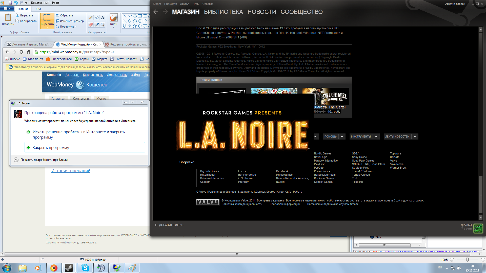The height and width of the screenshot is (273, 486).
Task: Open the Customize Quick Access Toolbar arrow
Action: click(x=26, y=3)
